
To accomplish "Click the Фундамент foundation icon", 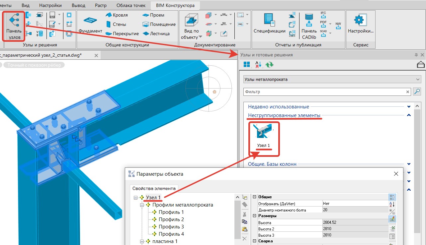I will (x=90, y=21).
